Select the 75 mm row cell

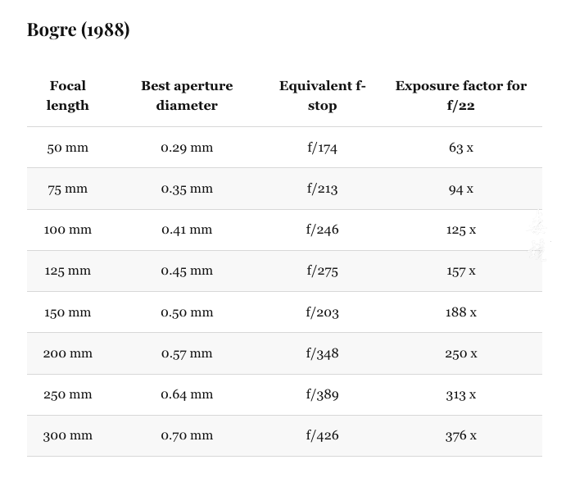[x=67, y=189]
